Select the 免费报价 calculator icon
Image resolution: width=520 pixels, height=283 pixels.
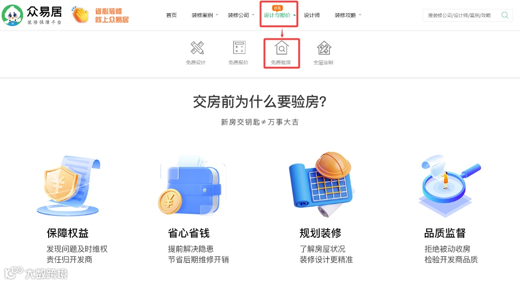239,48
